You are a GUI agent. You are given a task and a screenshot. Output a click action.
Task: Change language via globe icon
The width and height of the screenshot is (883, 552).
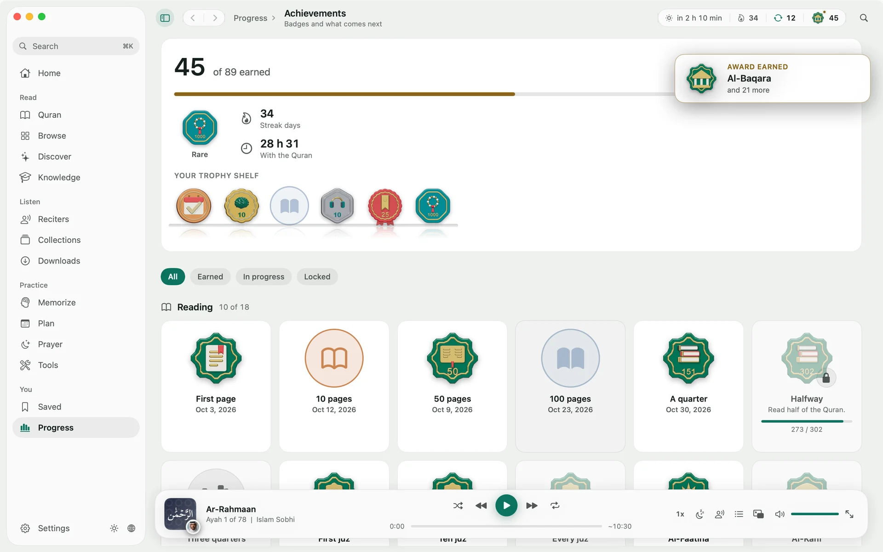pyautogui.click(x=132, y=528)
